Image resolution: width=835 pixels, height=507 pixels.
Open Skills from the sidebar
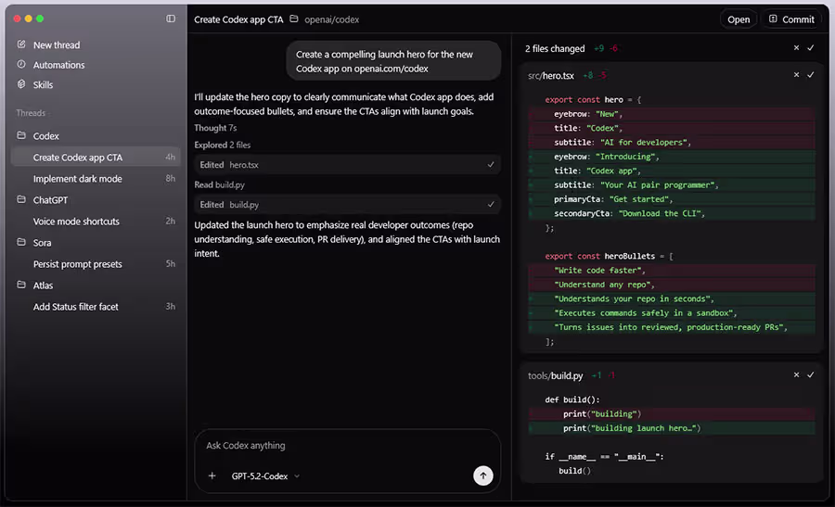[43, 84]
